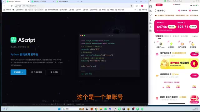
Task: Tap the top-right 金币商城 shop link
Action: click(193, 11)
